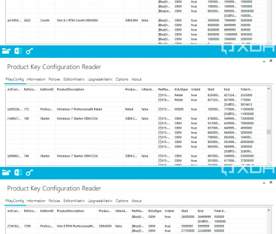Sort by End column in bottom window
Screen dimensions: 276x234
tap(201, 211)
